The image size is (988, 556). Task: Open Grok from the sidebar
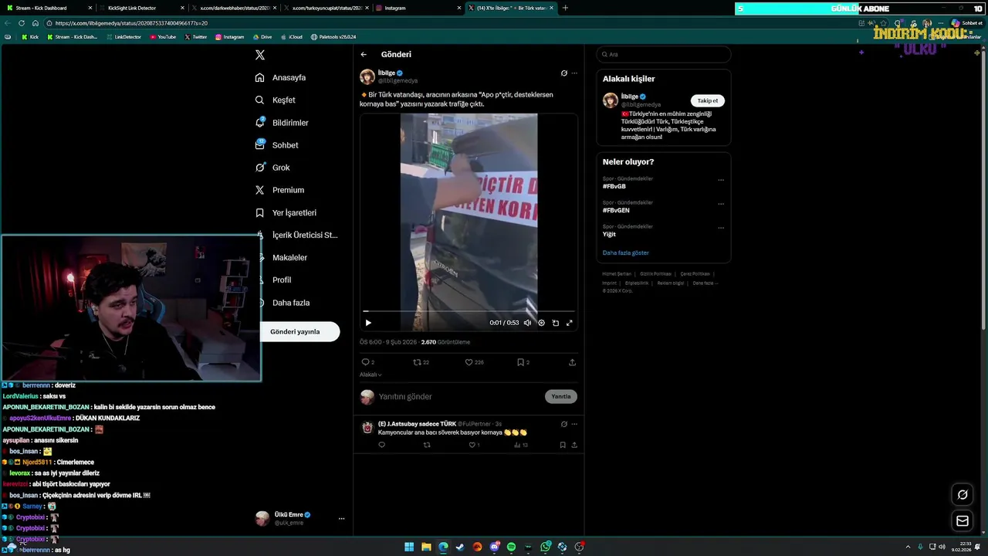tap(272, 167)
